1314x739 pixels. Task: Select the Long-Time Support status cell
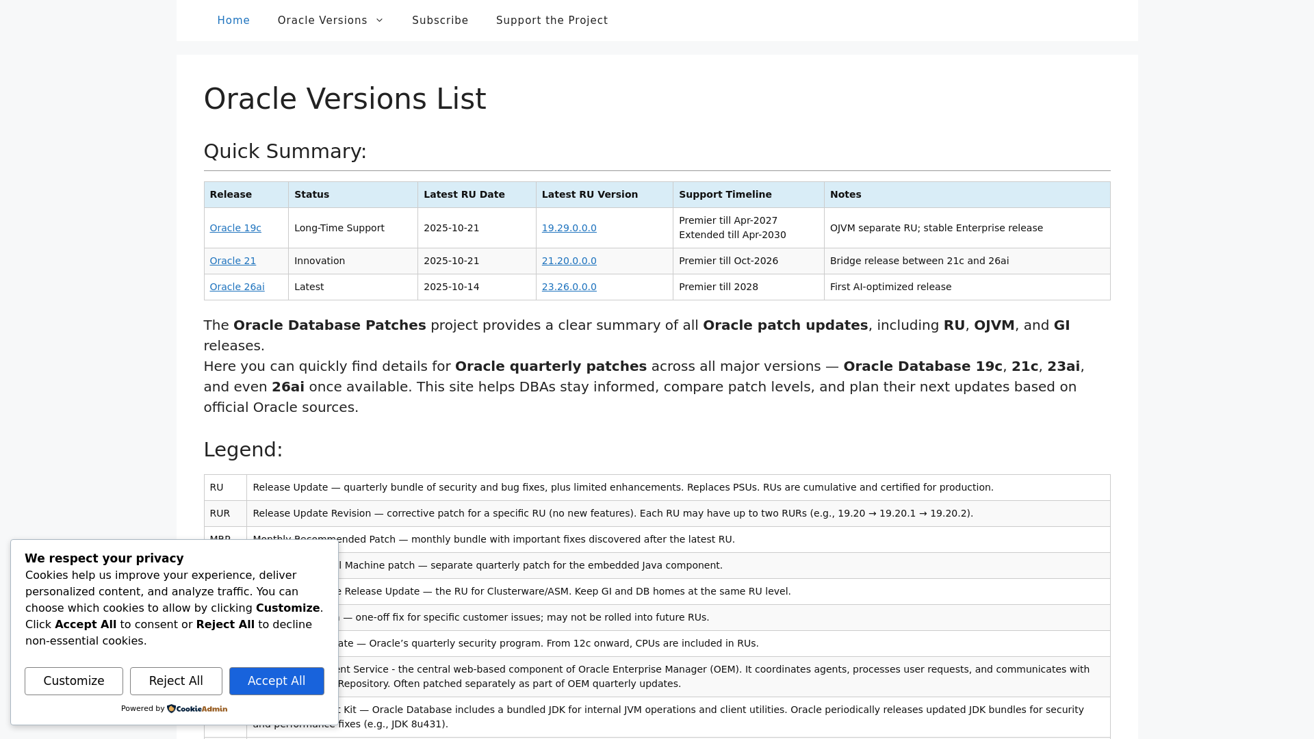[x=353, y=228]
